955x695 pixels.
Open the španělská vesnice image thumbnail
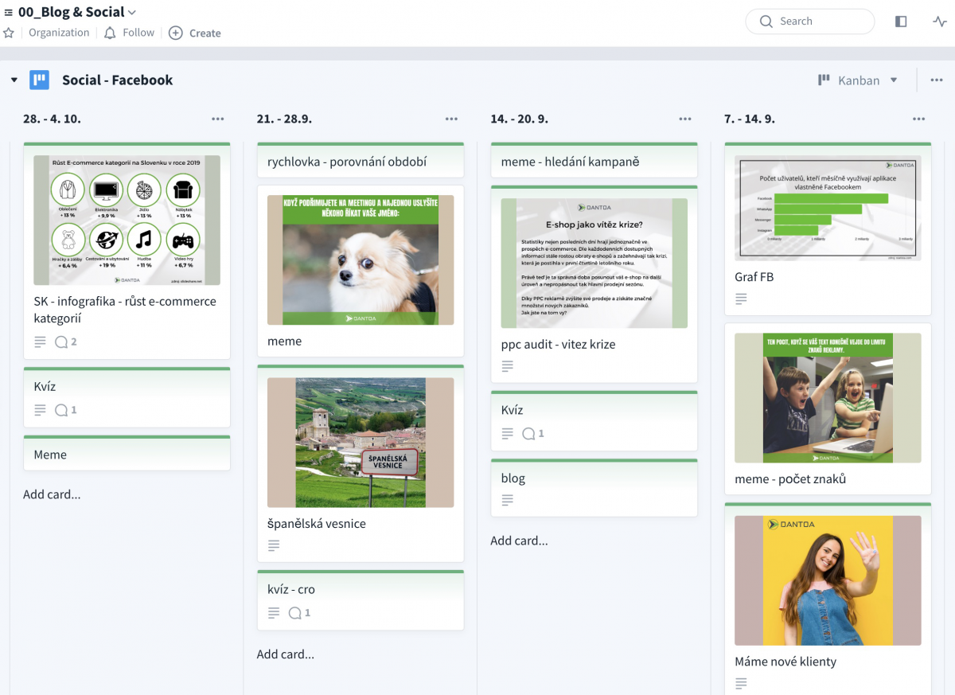pos(361,443)
